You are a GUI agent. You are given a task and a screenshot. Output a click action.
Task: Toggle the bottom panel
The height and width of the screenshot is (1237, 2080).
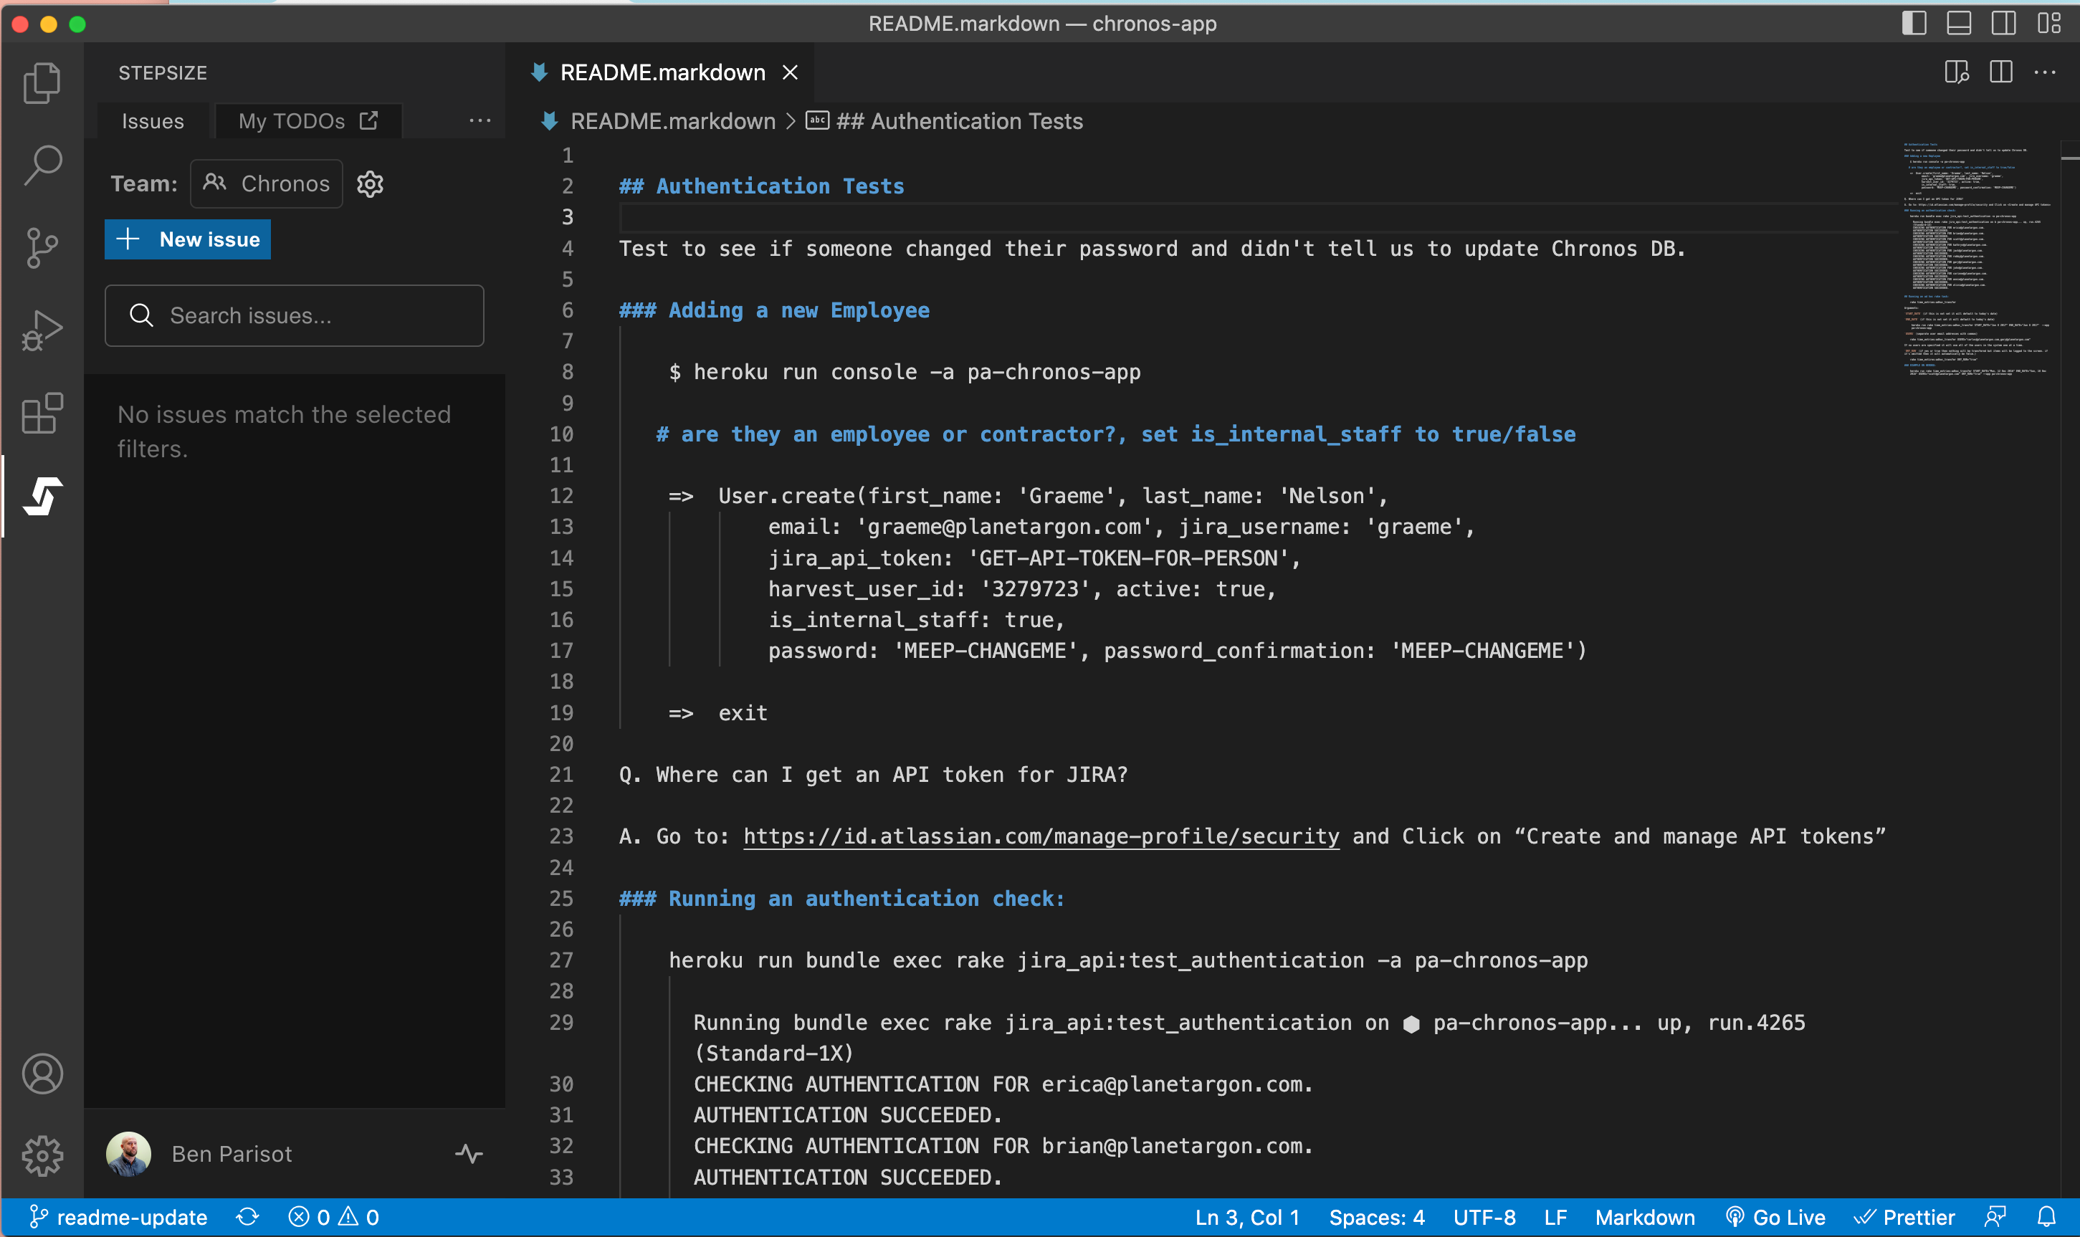point(1959,24)
